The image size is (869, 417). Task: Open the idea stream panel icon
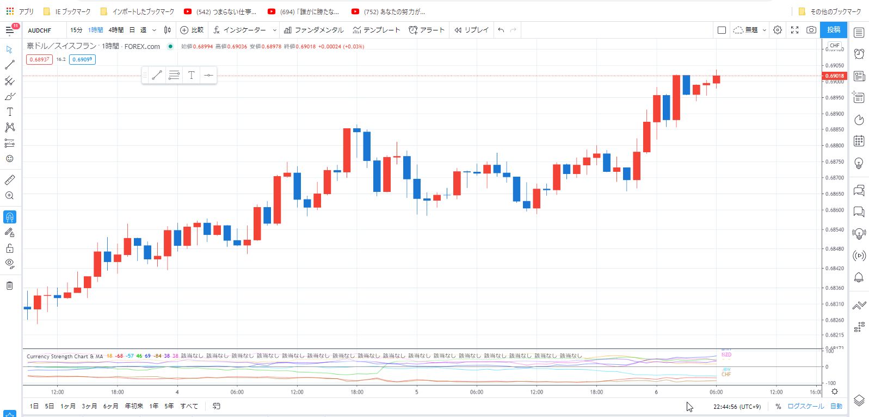click(859, 234)
